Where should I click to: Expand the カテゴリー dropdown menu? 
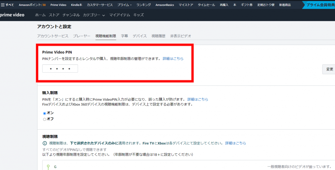(x=94, y=15)
